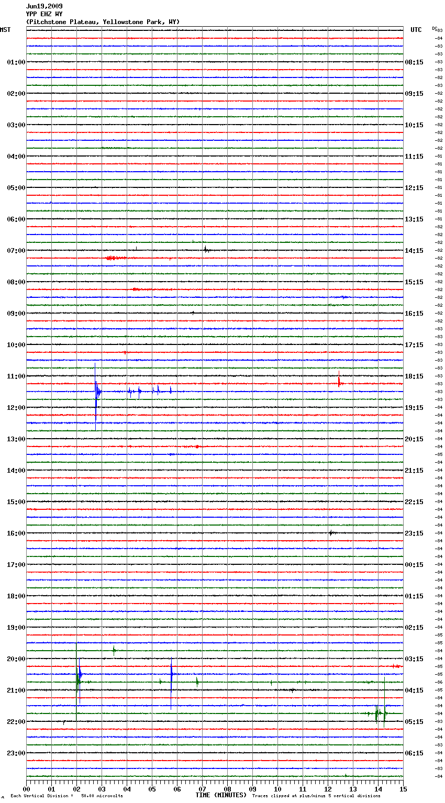Click the 13:00 MST time label
445x803 pixels.
[16, 439]
